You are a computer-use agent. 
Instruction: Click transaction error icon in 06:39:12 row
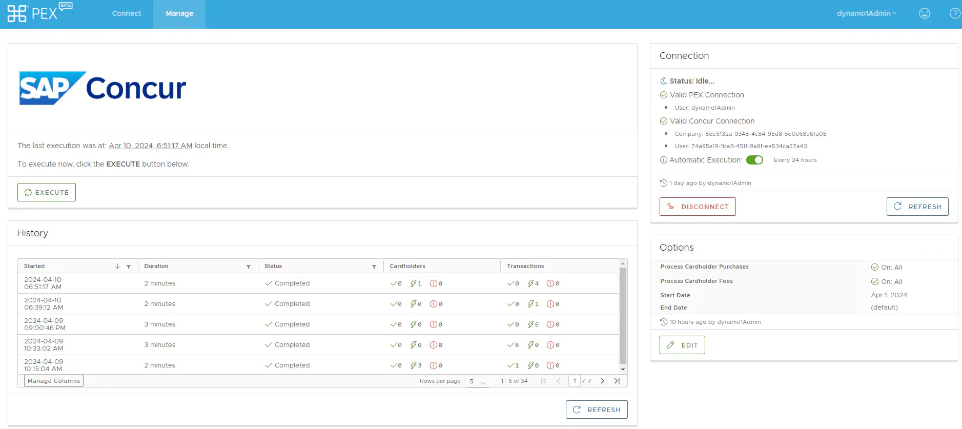point(550,304)
